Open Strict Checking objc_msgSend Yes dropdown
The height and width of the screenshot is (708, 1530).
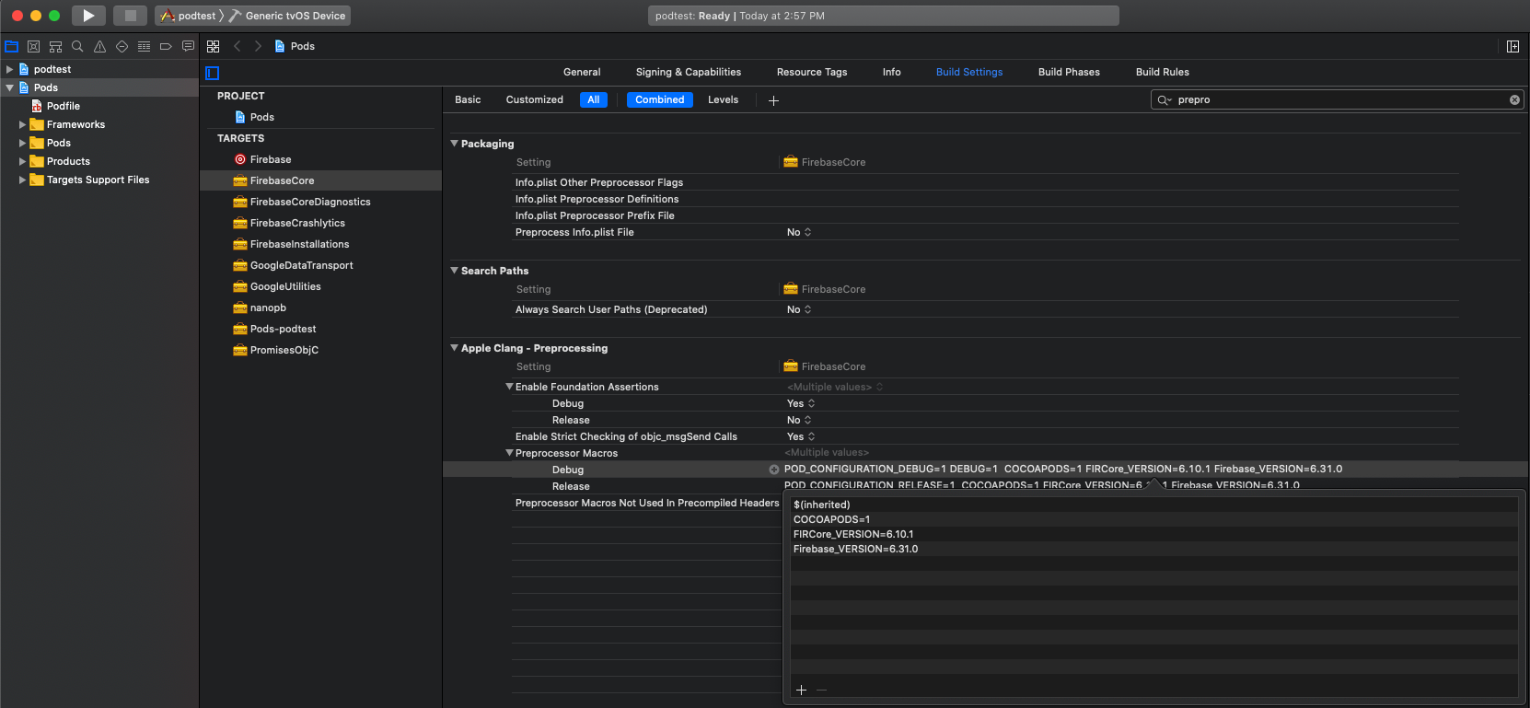coord(801,436)
